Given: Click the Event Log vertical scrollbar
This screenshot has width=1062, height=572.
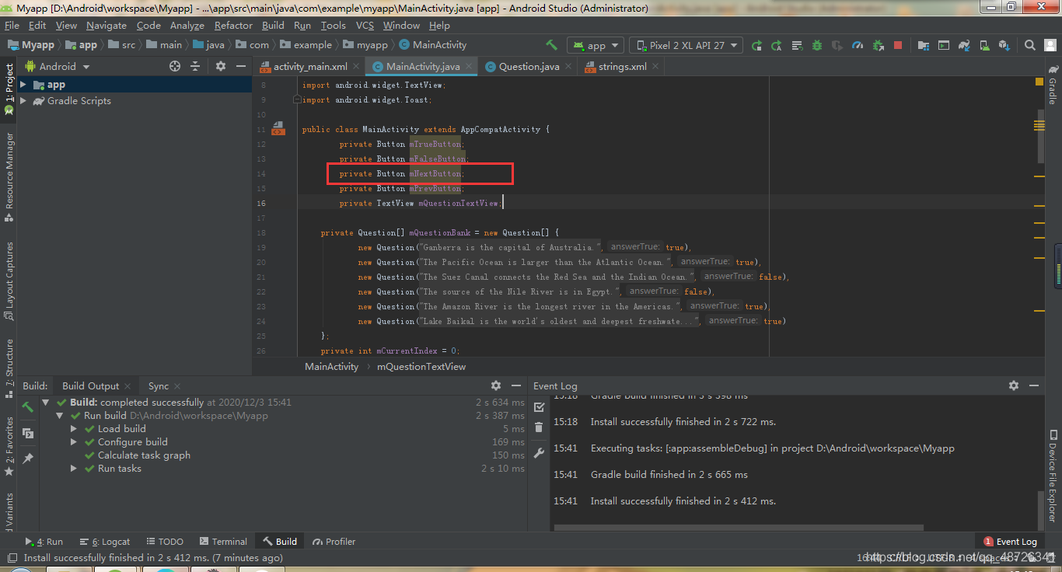Looking at the screenshot, I should click(1040, 509).
